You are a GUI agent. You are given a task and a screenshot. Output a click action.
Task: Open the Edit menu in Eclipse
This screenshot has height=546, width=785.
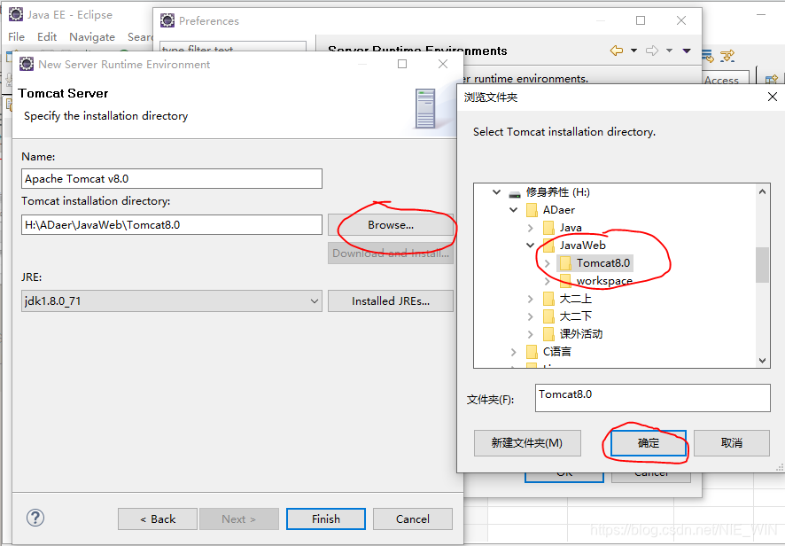(47, 37)
